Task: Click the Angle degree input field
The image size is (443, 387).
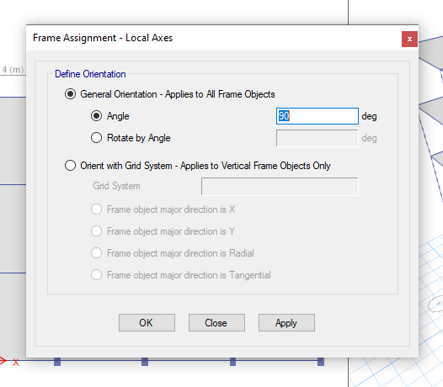Action: click(x=318, y=116)
